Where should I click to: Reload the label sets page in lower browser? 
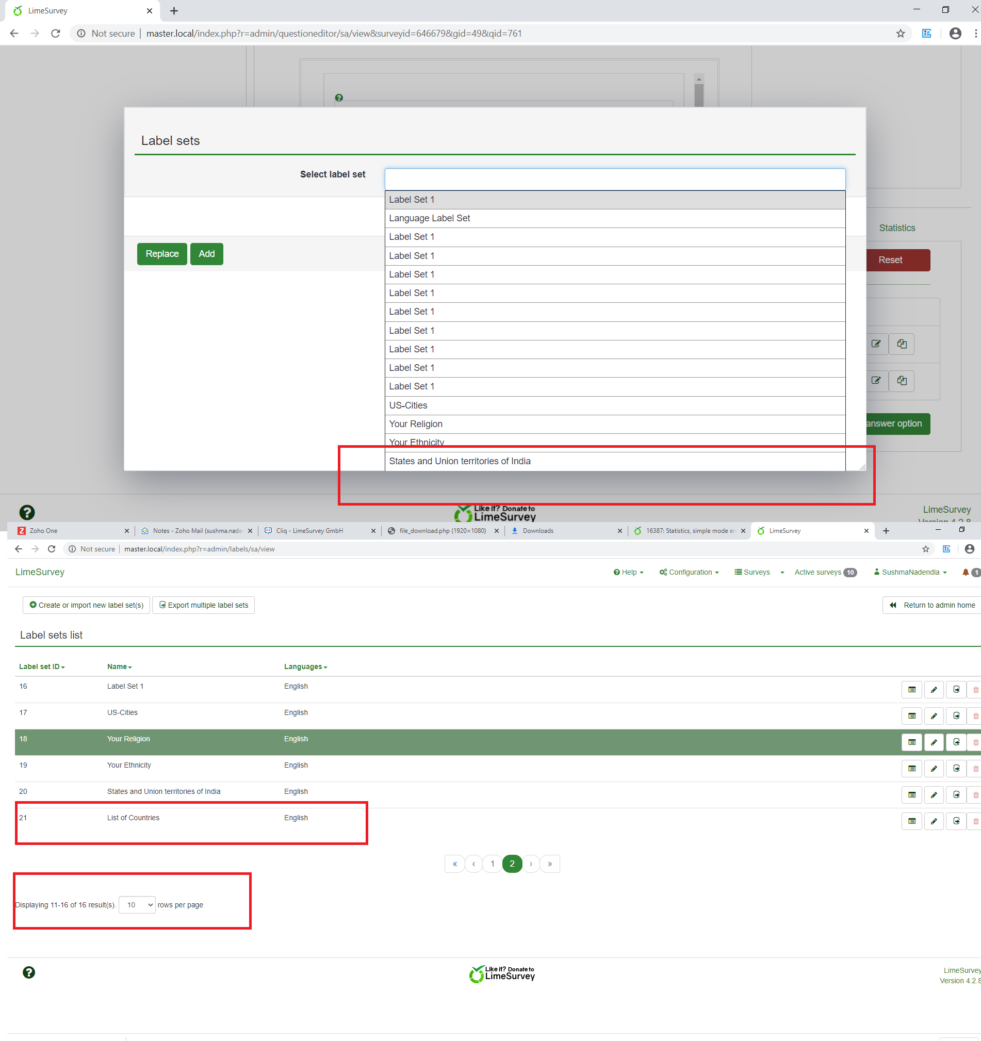click(51, 549)
